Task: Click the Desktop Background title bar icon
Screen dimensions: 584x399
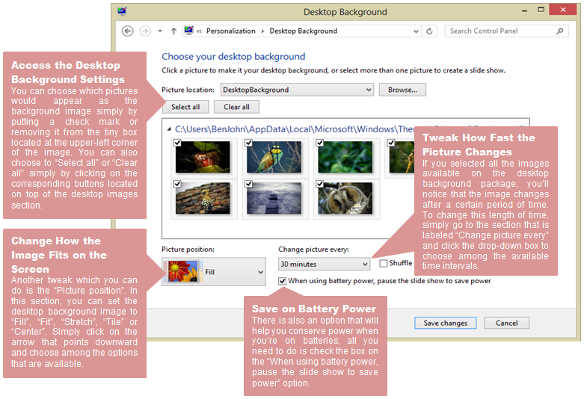Action: [123, 12]
